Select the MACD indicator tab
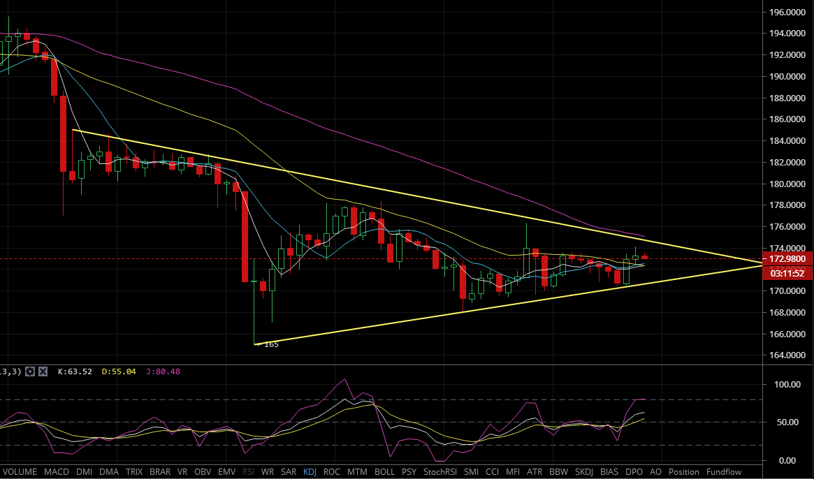Image resolution: width=814 pixels, height=479 pixels. point(57,472)
